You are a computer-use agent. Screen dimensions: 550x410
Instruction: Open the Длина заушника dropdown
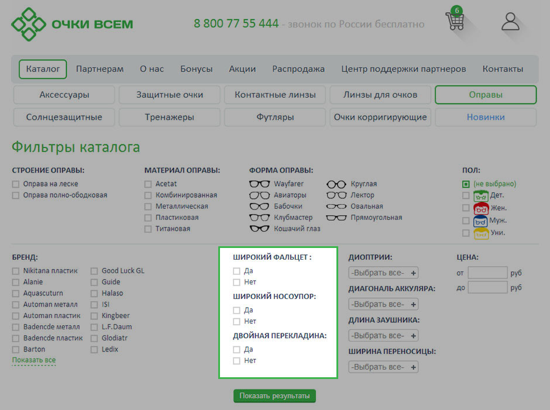383,336
